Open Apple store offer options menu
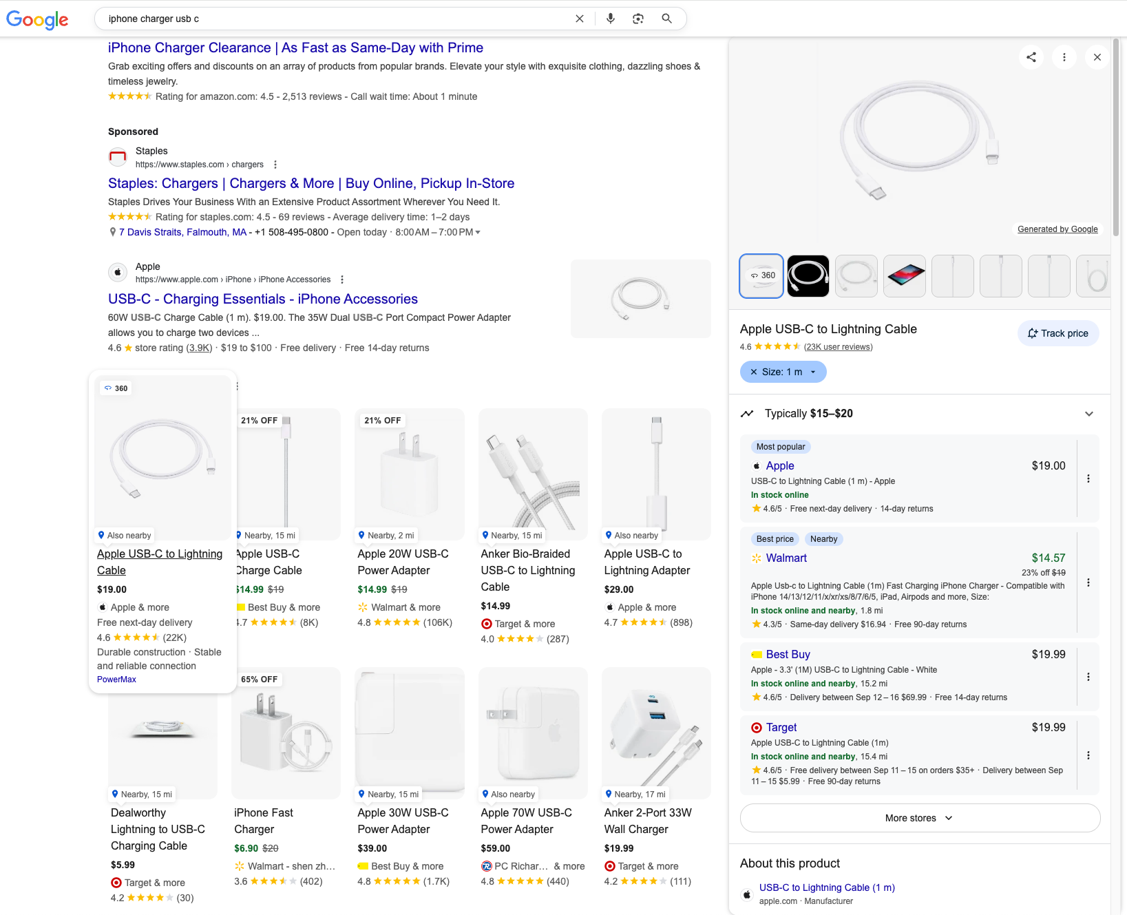The image size is (1127, 915). pyautogui.click(x=1088, y=478)
